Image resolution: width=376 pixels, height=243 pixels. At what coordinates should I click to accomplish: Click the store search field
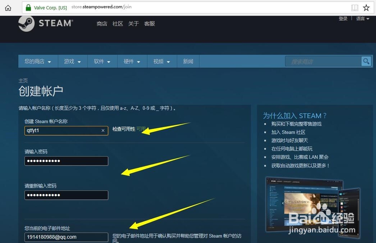point(323,61)
